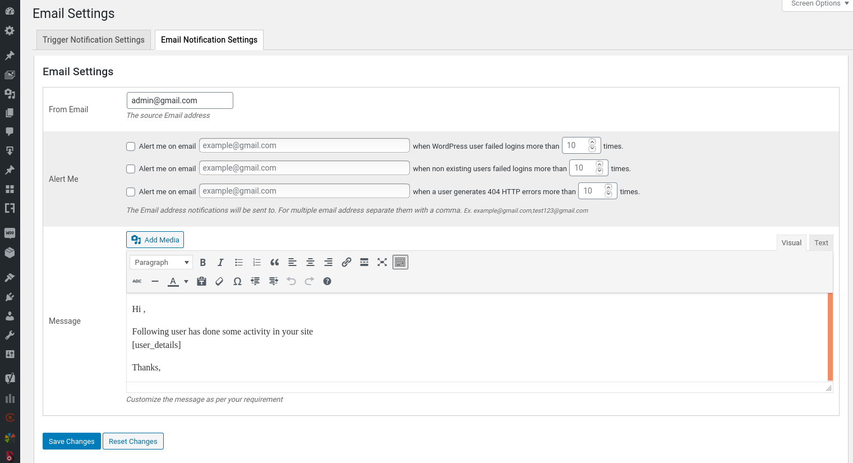Click the insert link icon
This screenshot has height=463, width=853.
[347, 262]
